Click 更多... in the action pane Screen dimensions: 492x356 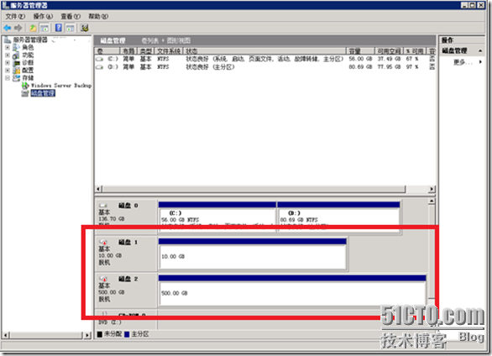click(463, 62)
